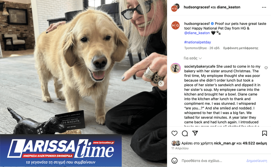The width and height of the screenshot is (271, 167).
Task: Open the #nationalpetday hashtag link
Action: click(197, 42)
